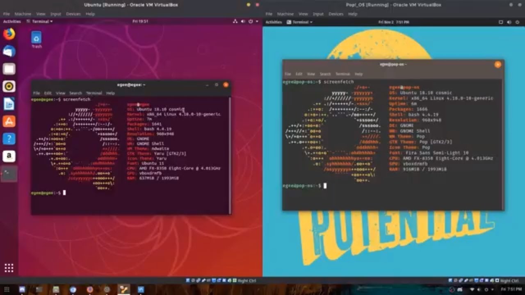Click the Right Ctrl host key in the Ubuntu VM
This screenshot has height=295, width=525.
pos(247,281)
